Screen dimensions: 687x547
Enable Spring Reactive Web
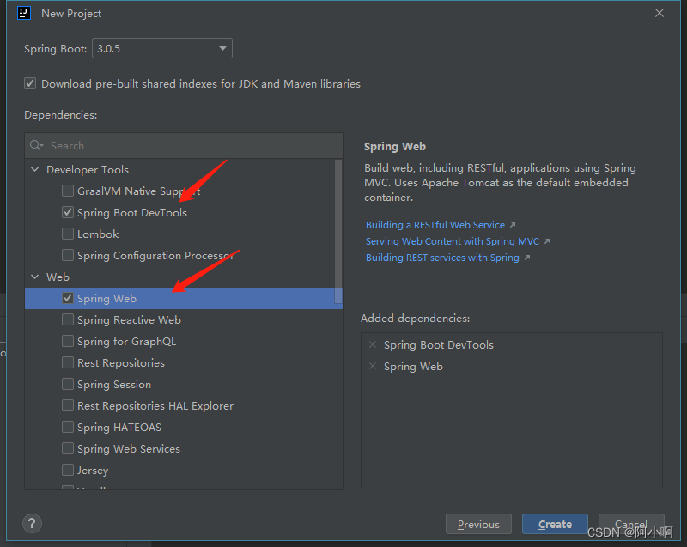[x=67, y=319]
